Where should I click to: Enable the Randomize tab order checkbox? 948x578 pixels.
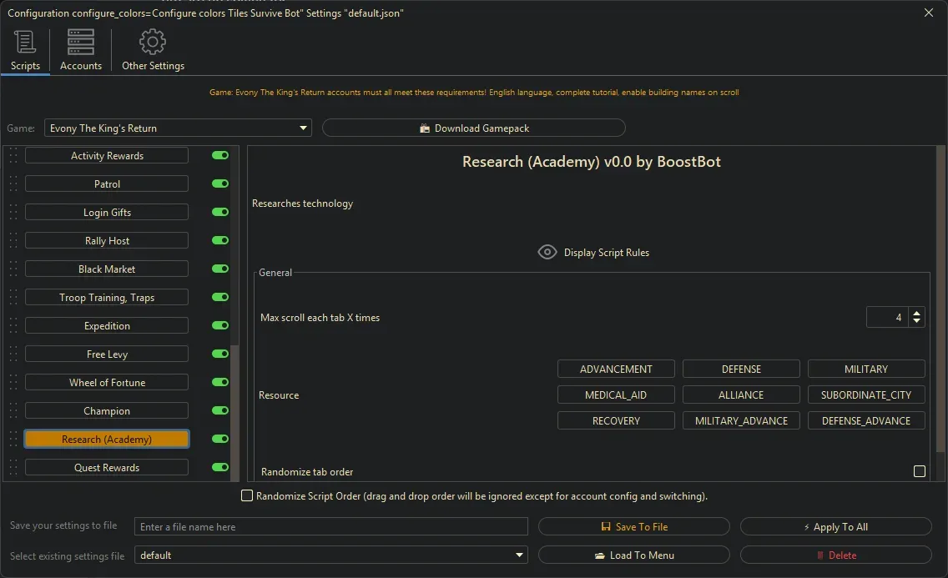coord(920,471)
